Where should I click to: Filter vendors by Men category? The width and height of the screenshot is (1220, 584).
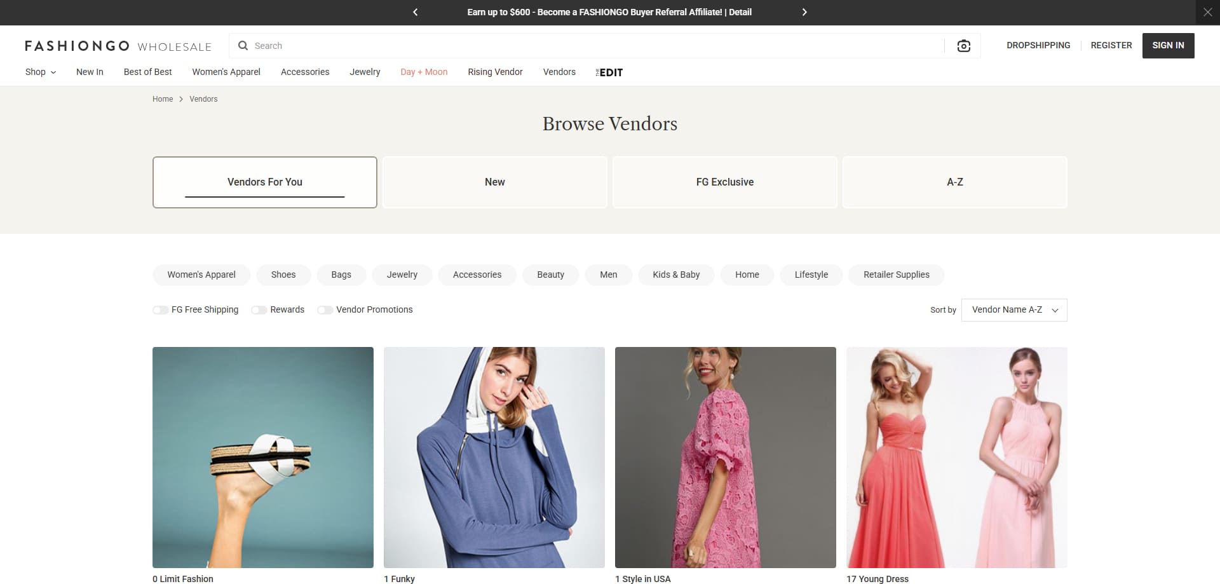(x=609, y=275)
